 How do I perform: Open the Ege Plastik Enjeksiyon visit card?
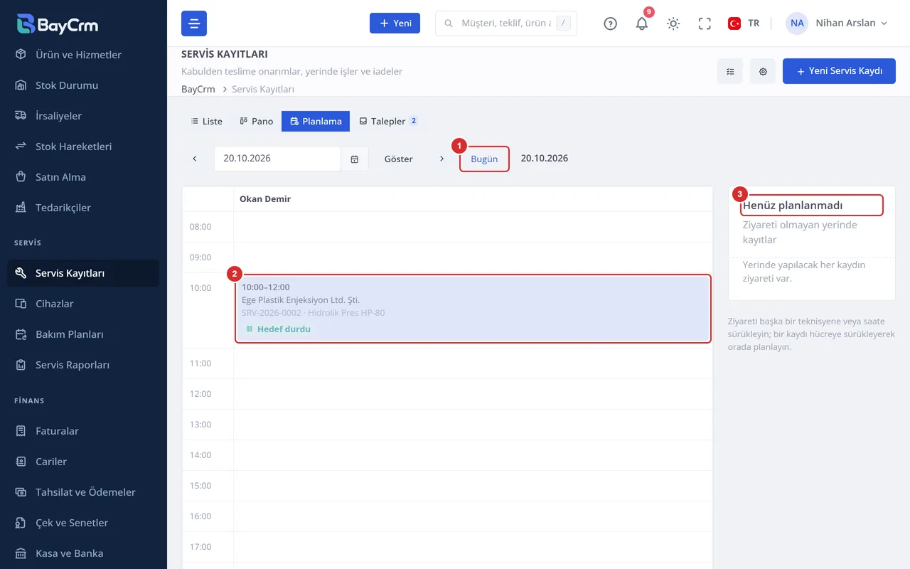point(473,309)
